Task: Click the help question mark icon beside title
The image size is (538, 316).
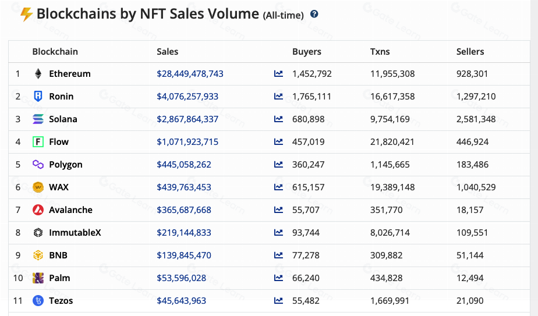Action: click(x=314, y=14)
